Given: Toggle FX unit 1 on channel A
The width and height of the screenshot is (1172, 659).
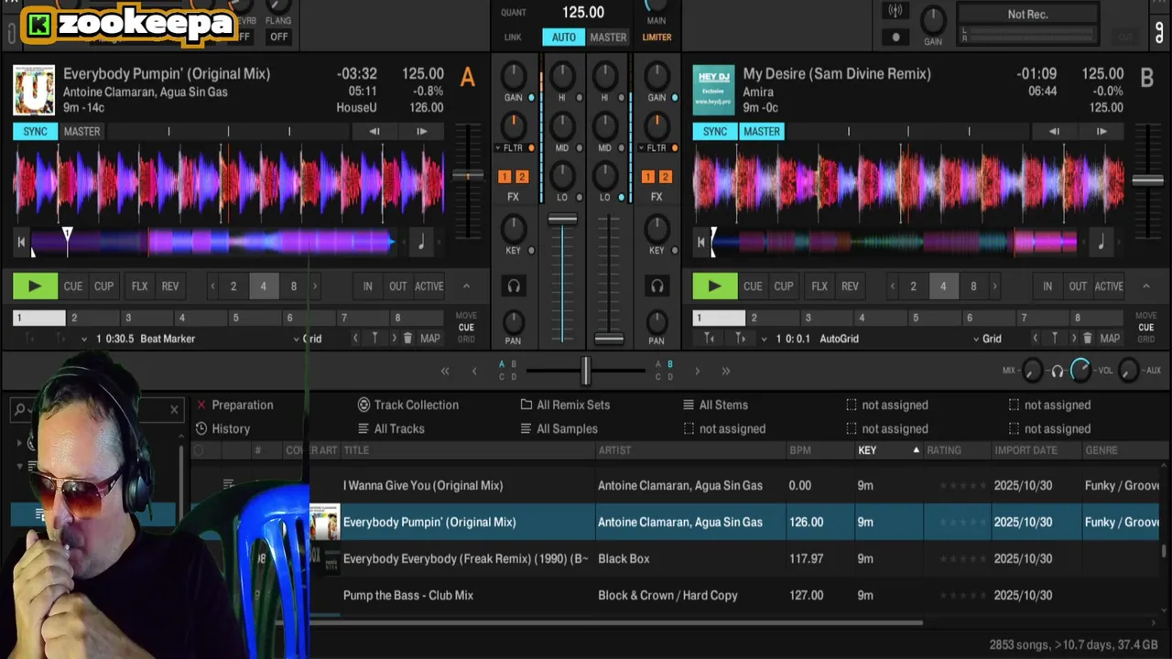Looking at the screenshot, I should (x=505, y=177).
